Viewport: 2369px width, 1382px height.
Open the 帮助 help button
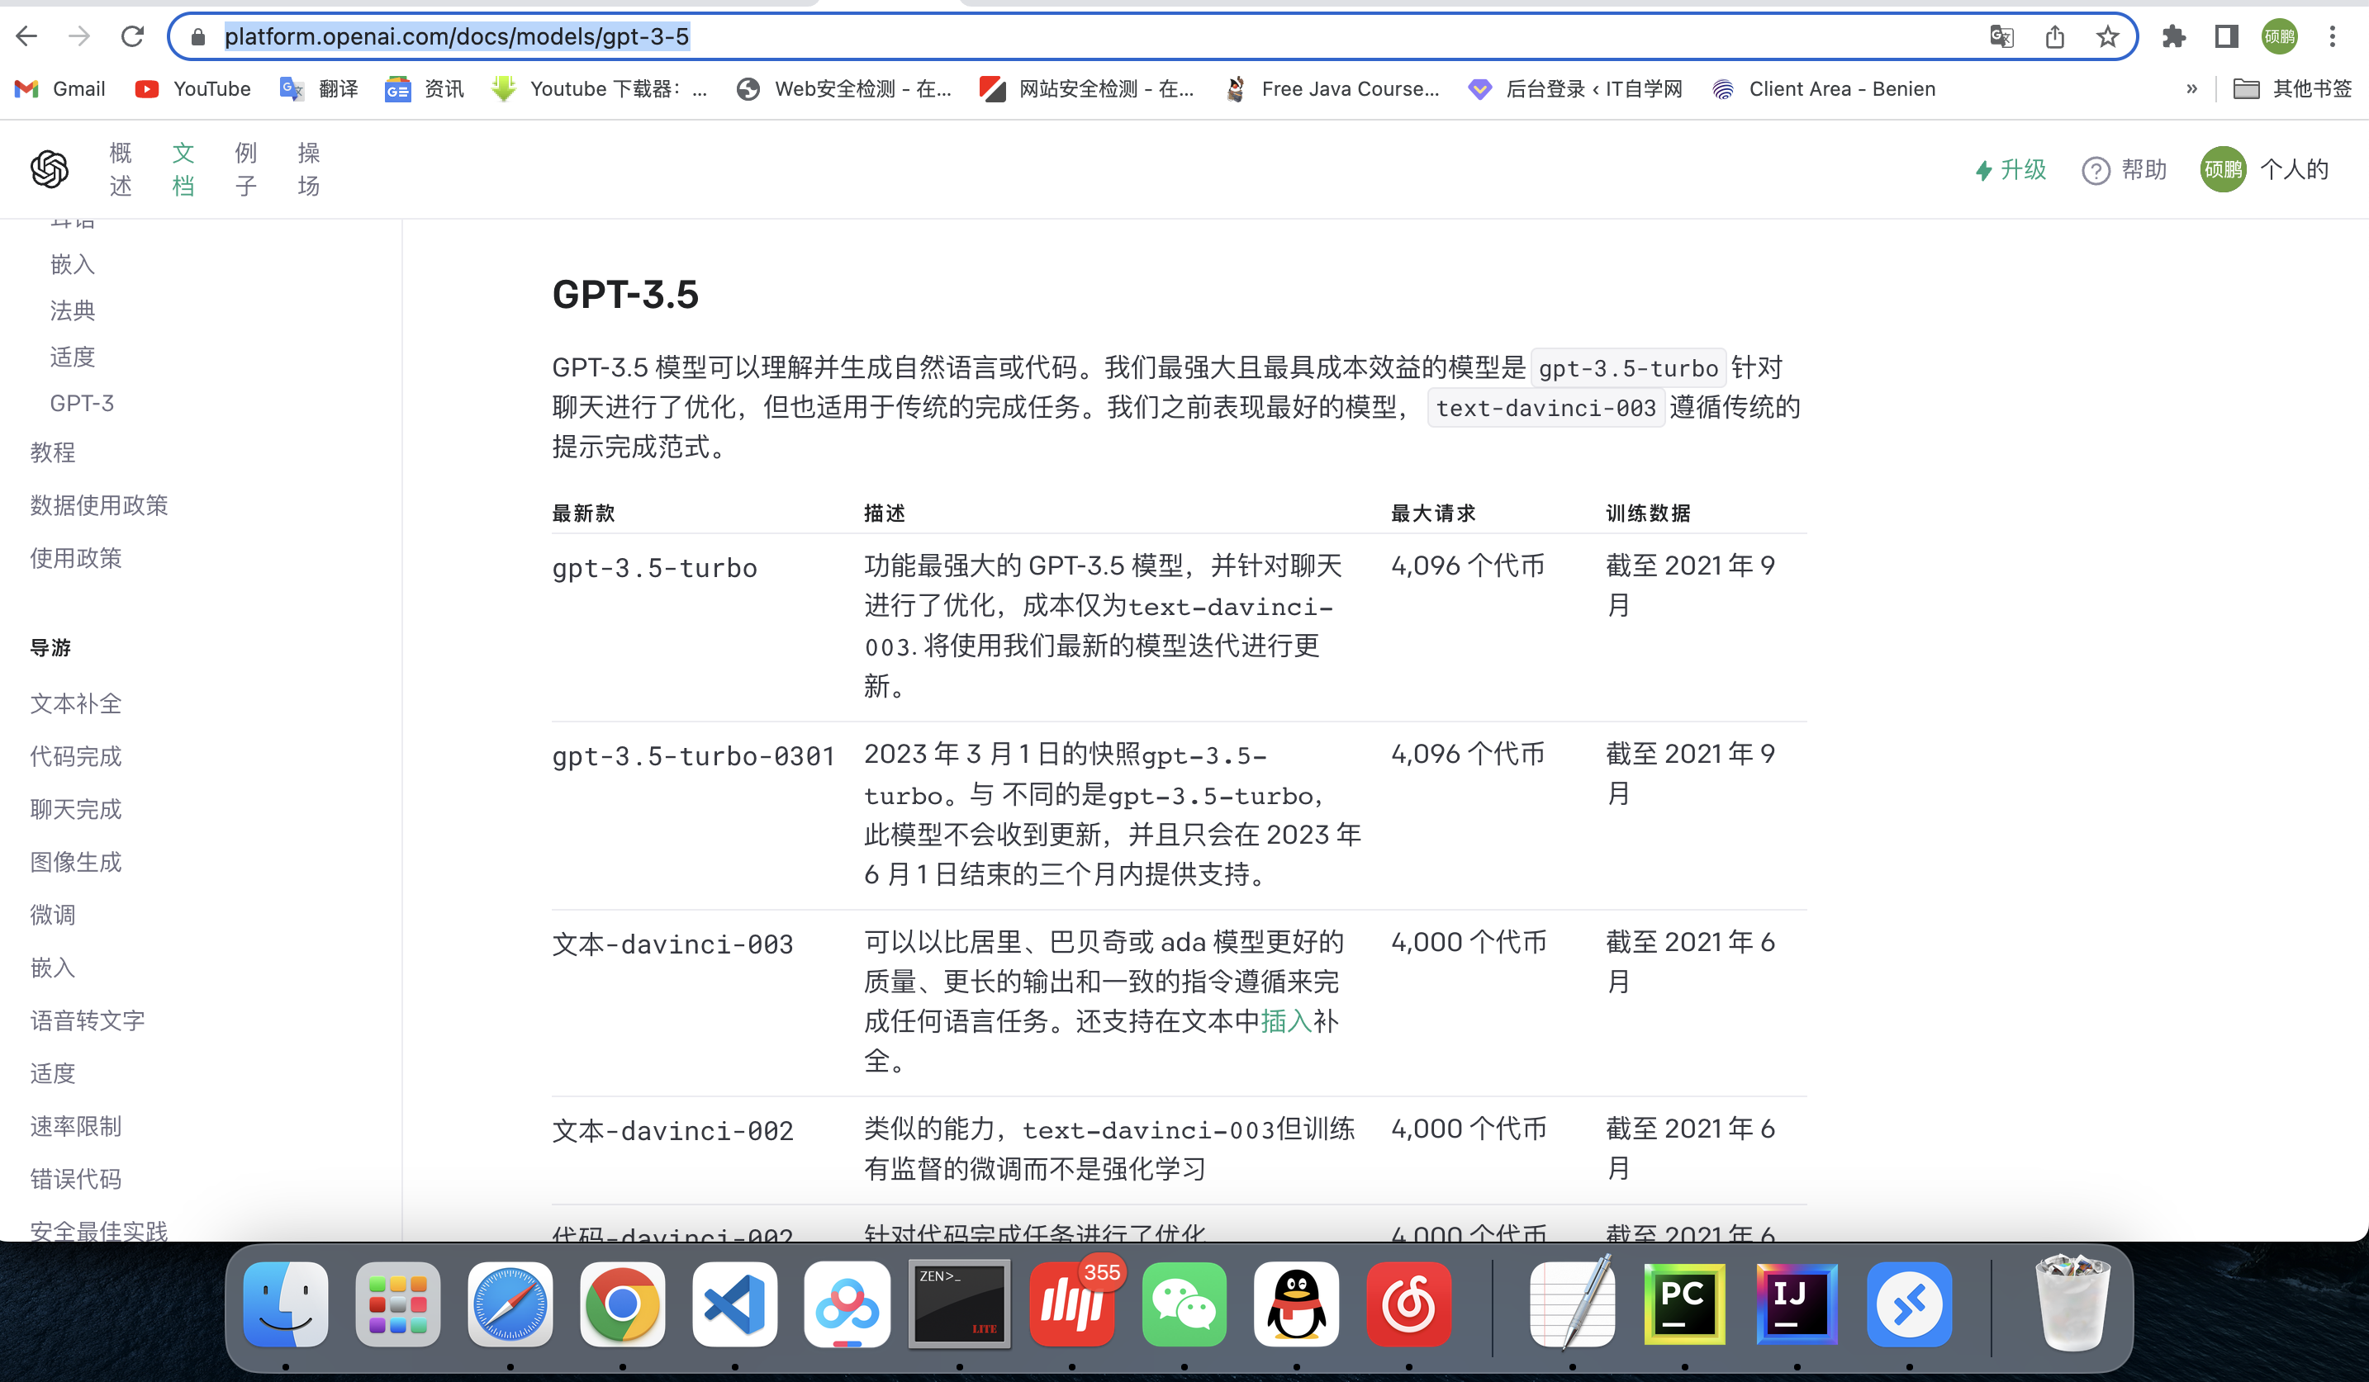(2124, 170)
